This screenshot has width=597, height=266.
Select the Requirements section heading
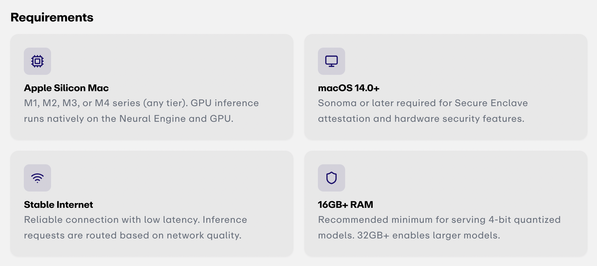(52, 17)
